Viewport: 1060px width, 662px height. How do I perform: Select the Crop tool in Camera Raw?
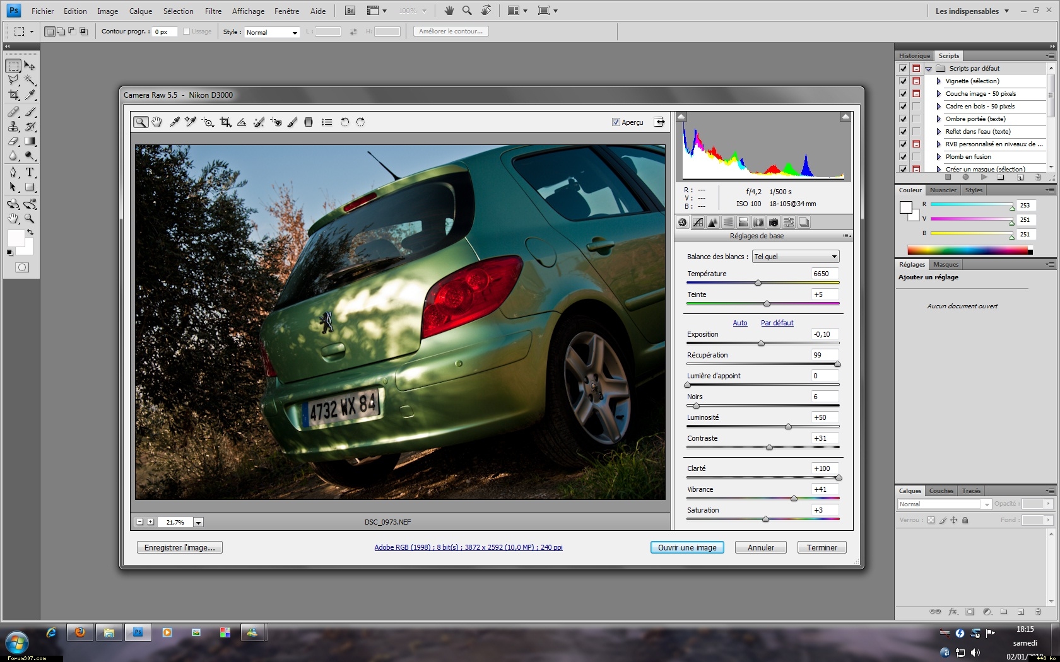[225, 122]
